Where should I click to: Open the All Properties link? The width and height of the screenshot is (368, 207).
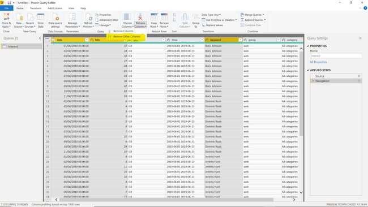coord(318,62)
